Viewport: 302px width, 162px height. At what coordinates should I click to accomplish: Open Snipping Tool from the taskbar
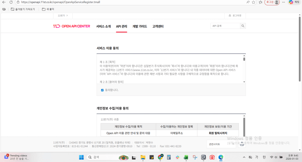(x=195, y=157)
